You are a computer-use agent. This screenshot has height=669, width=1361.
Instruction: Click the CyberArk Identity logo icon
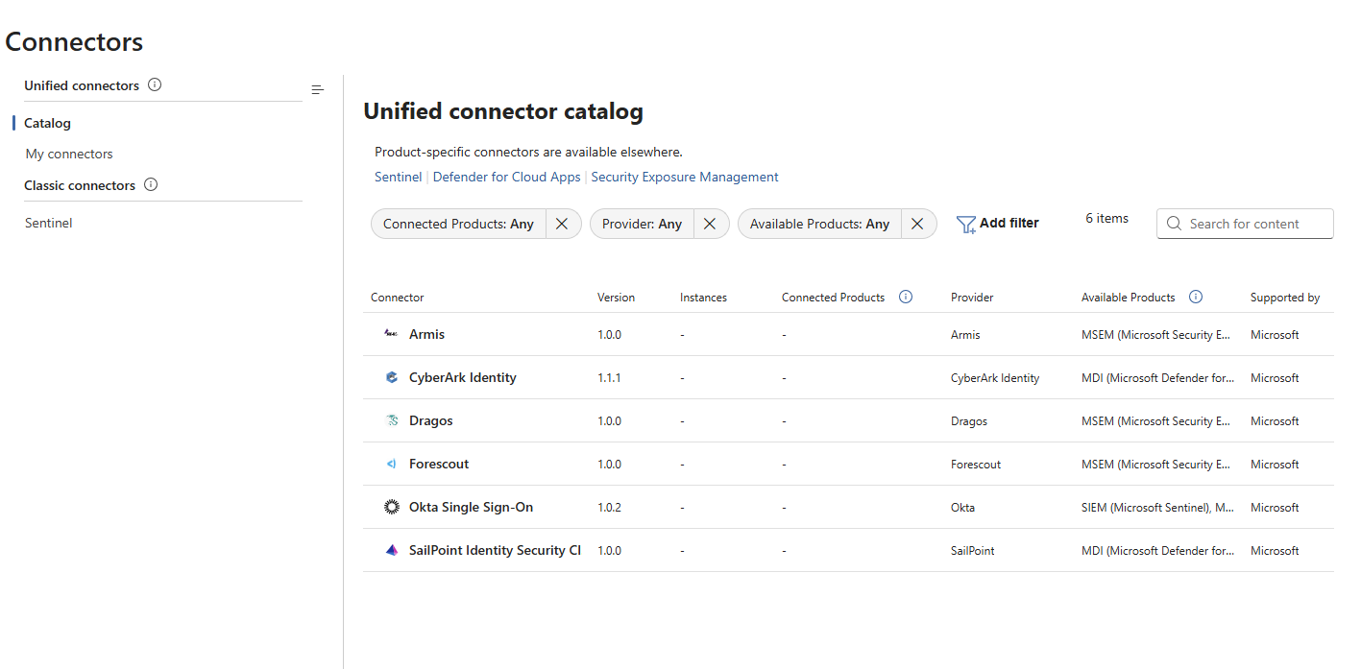392,377
